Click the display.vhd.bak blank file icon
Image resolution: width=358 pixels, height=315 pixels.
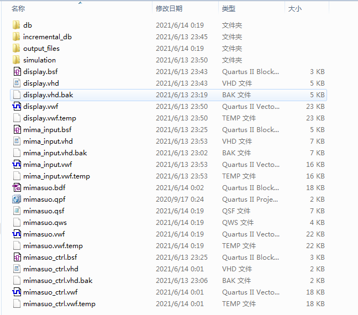[17, 95]
